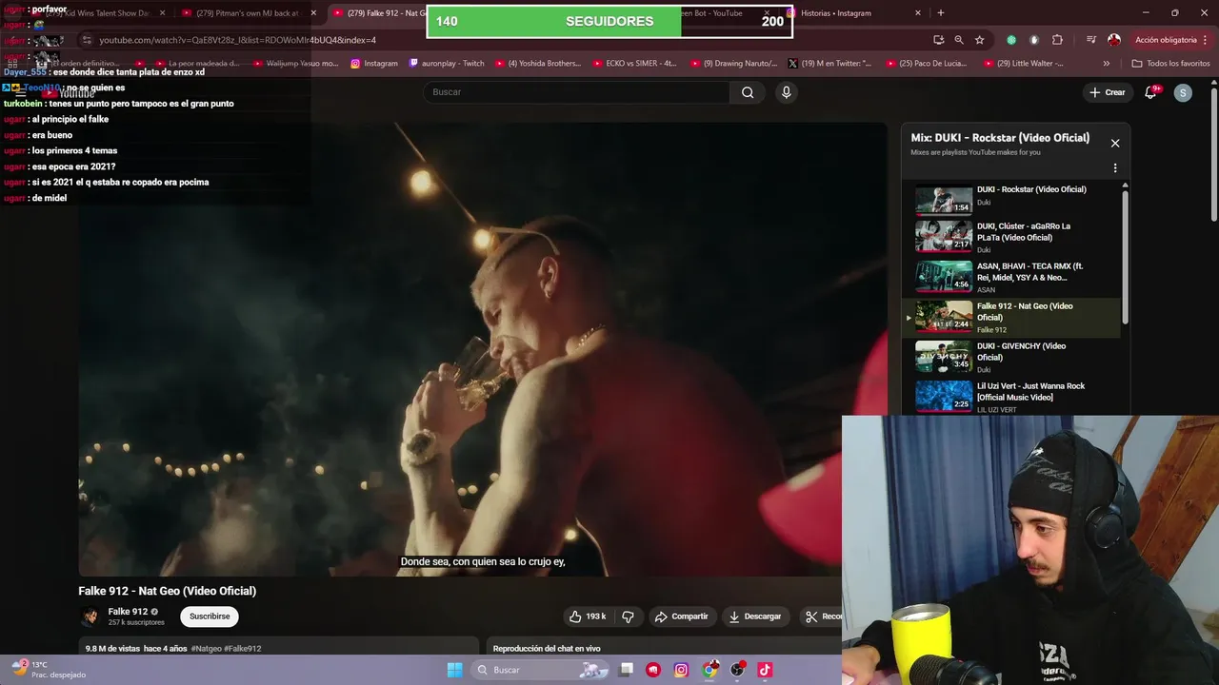
Task: Open the Falke 912 channel name link
Action: point(128,612)
